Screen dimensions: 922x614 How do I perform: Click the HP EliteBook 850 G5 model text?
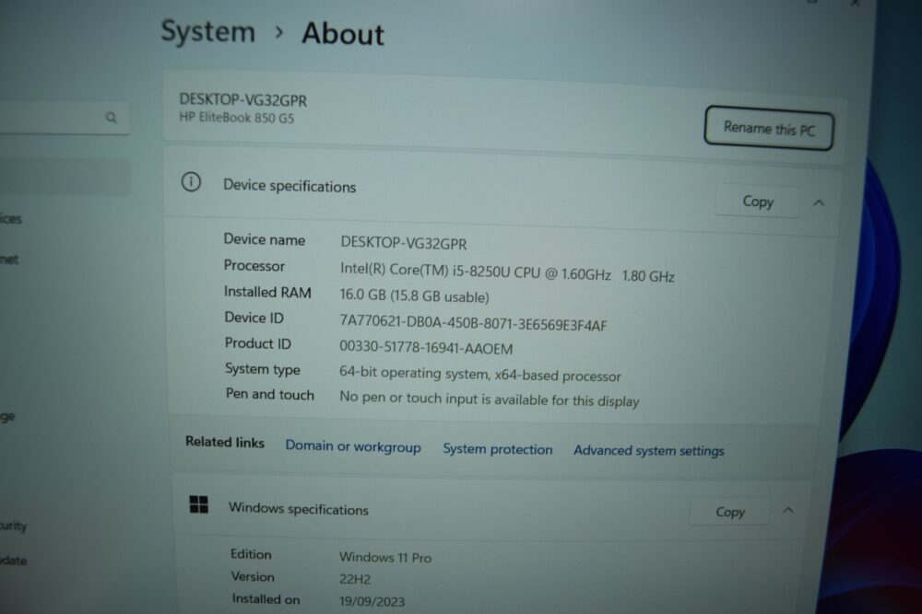[x=236, y=118]
